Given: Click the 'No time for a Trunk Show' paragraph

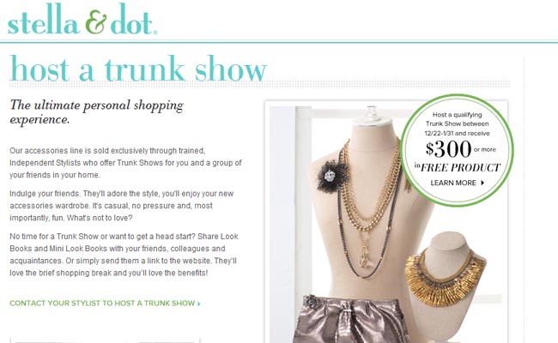Looking at the screenshot, I should coord(124,255).
